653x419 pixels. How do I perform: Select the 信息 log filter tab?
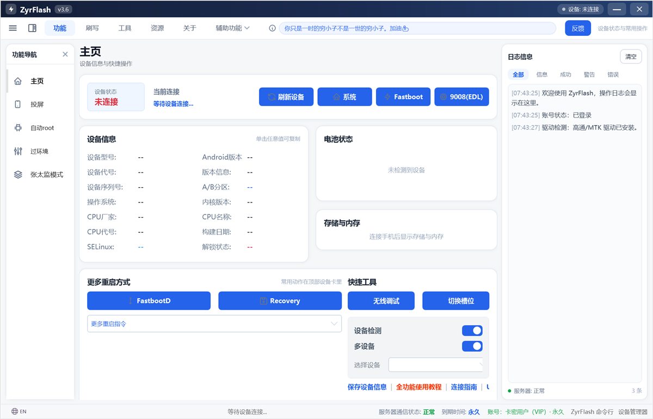542,75
